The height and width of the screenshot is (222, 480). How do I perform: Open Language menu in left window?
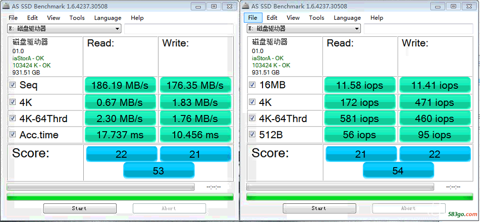click(108, 18)
